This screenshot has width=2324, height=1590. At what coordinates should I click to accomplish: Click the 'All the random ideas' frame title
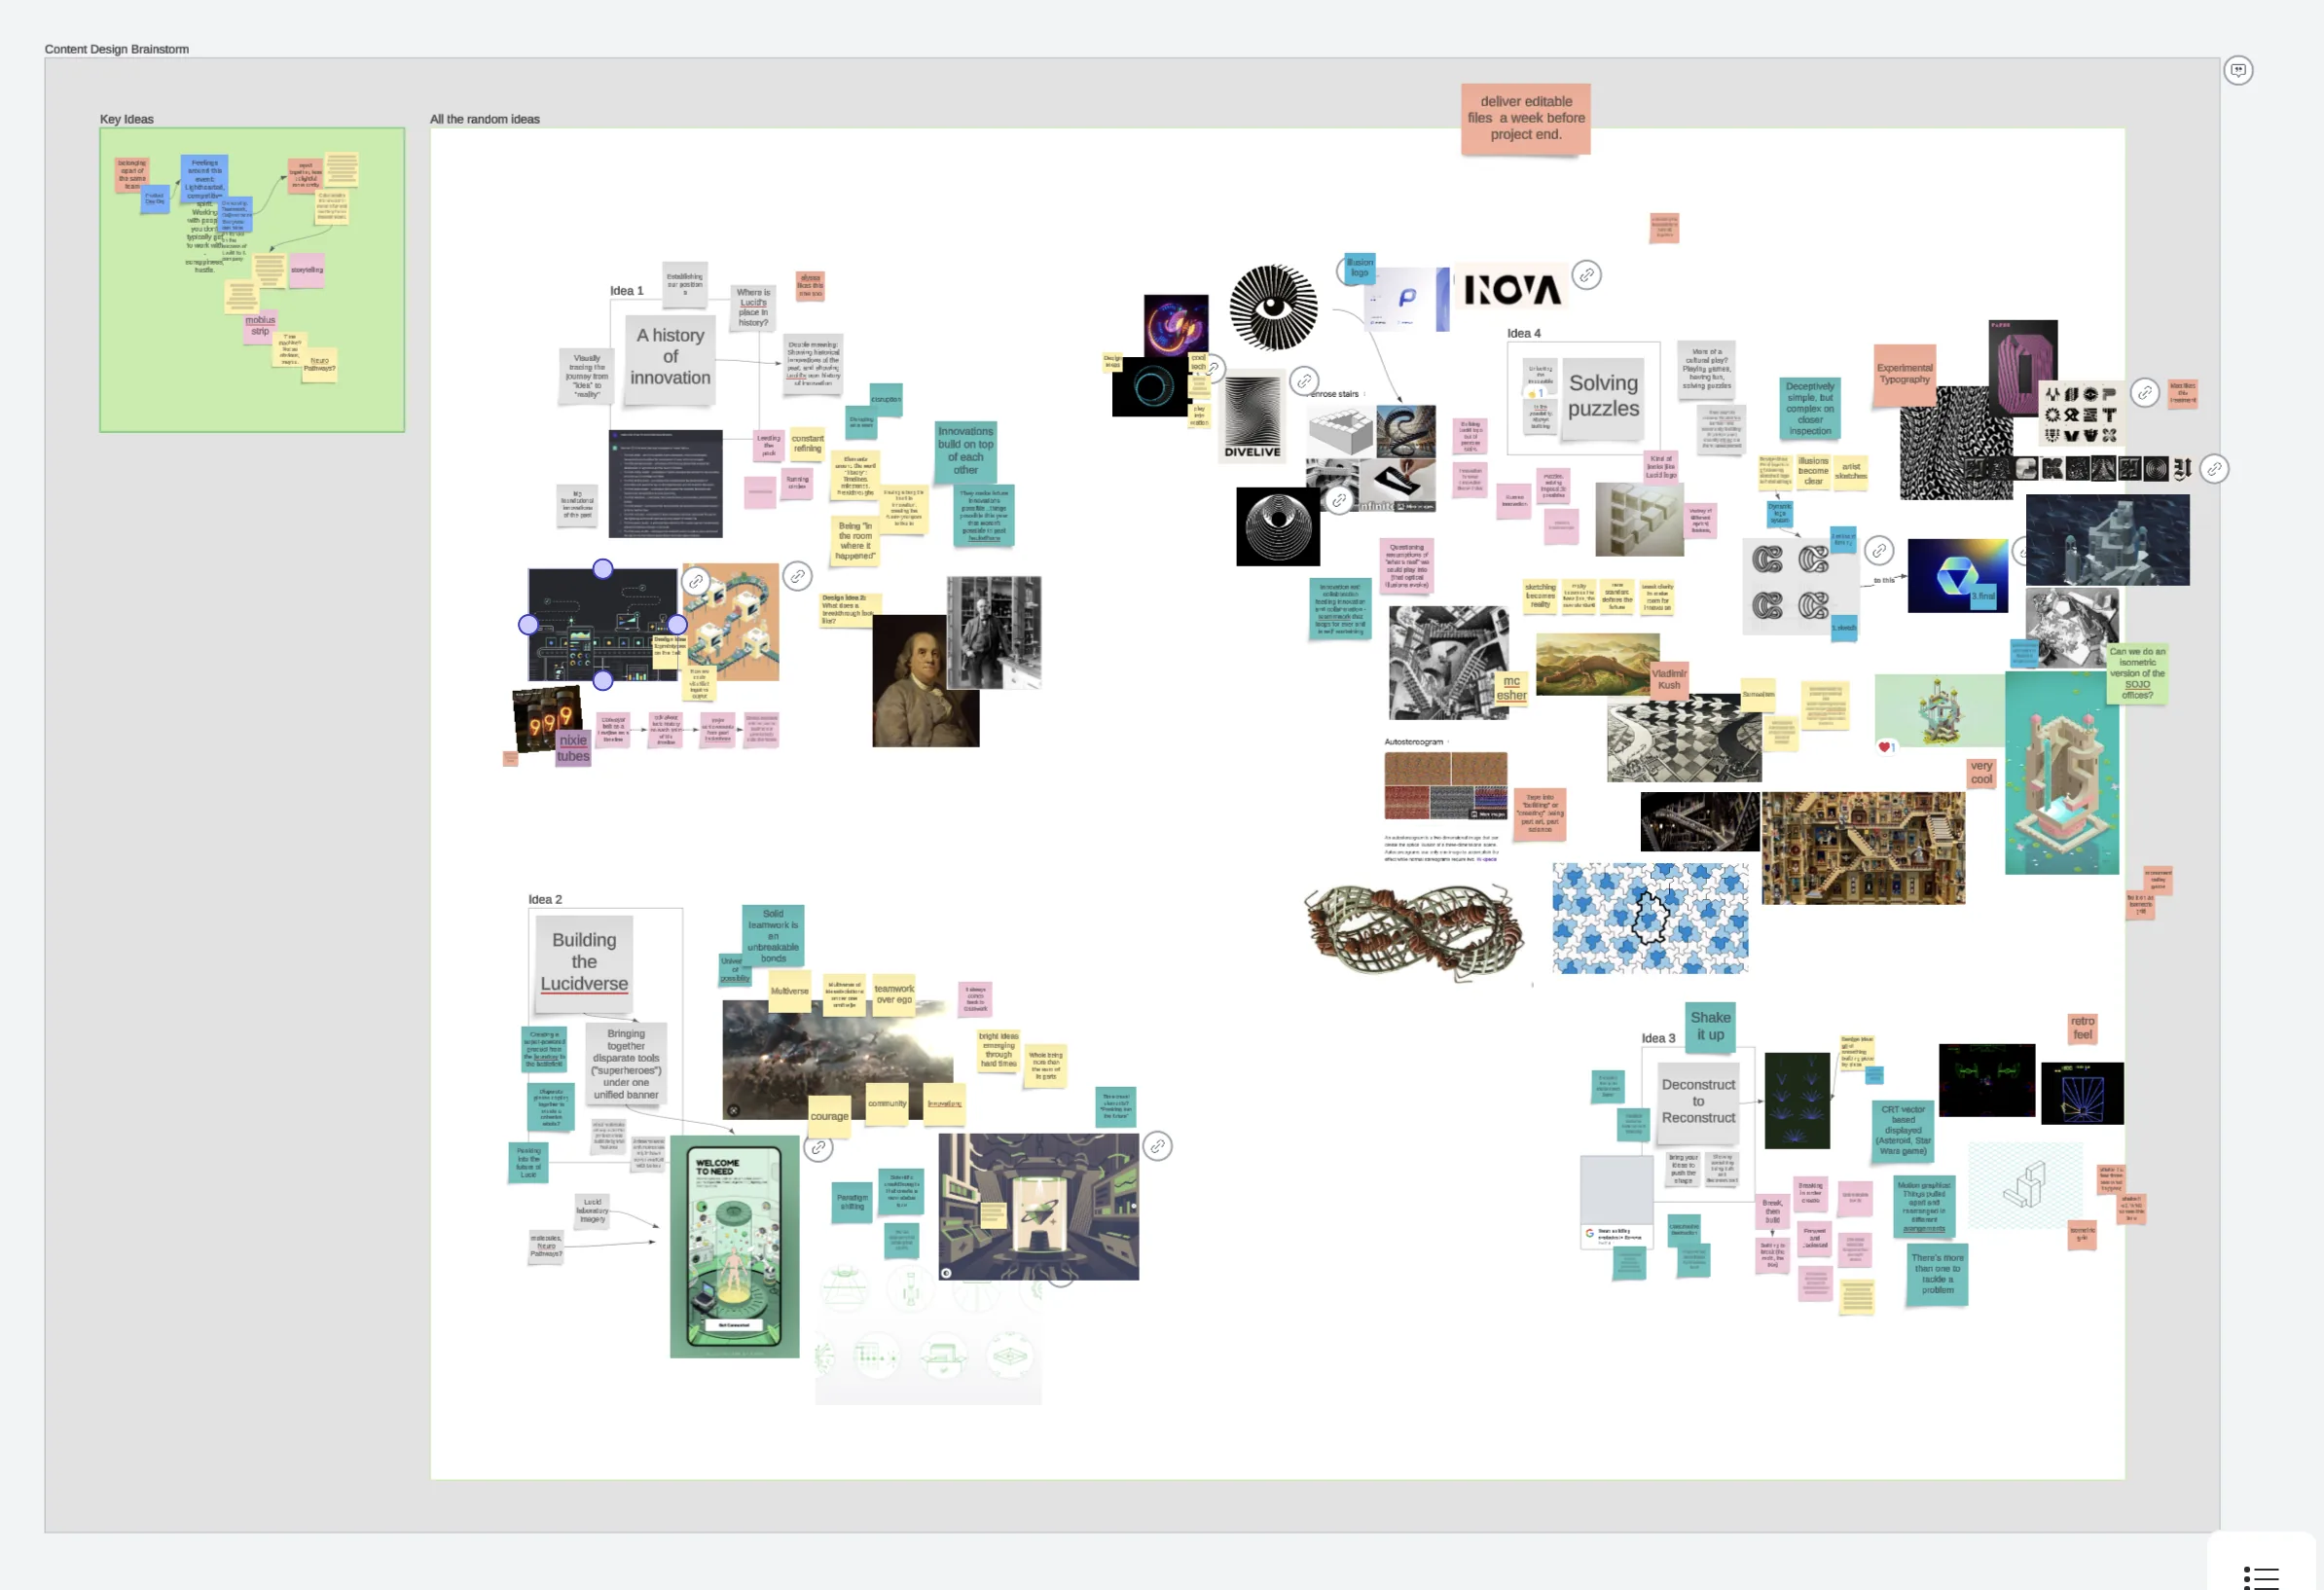click(485, 119)
